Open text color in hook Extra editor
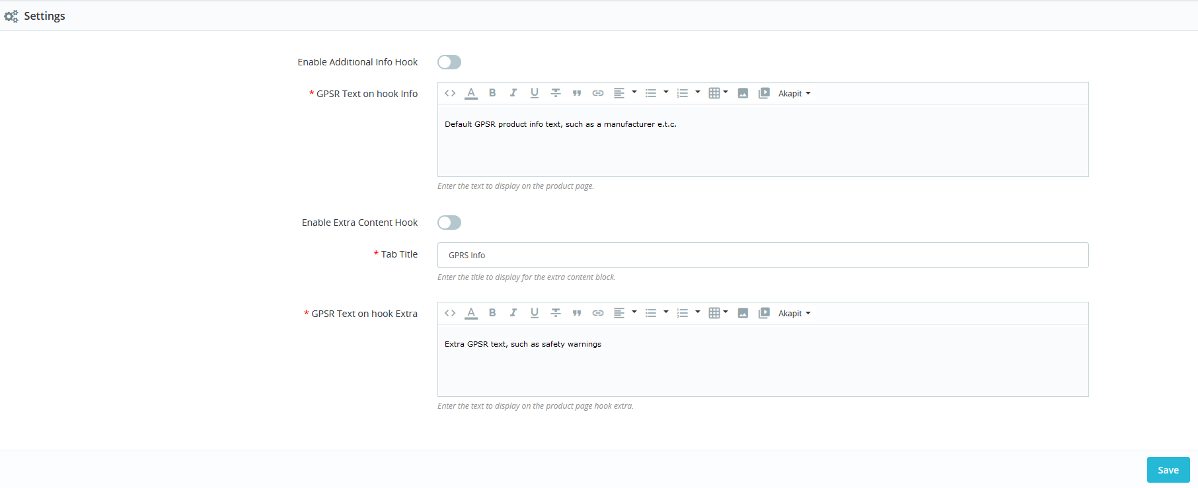The width and height of the screenshot is (1198, 488). point(471,313)
